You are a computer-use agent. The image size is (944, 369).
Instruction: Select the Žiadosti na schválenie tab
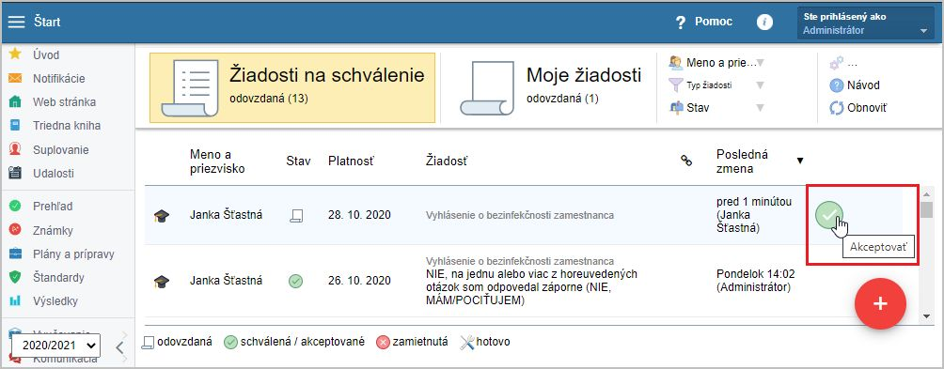click(x=292, y=87)
